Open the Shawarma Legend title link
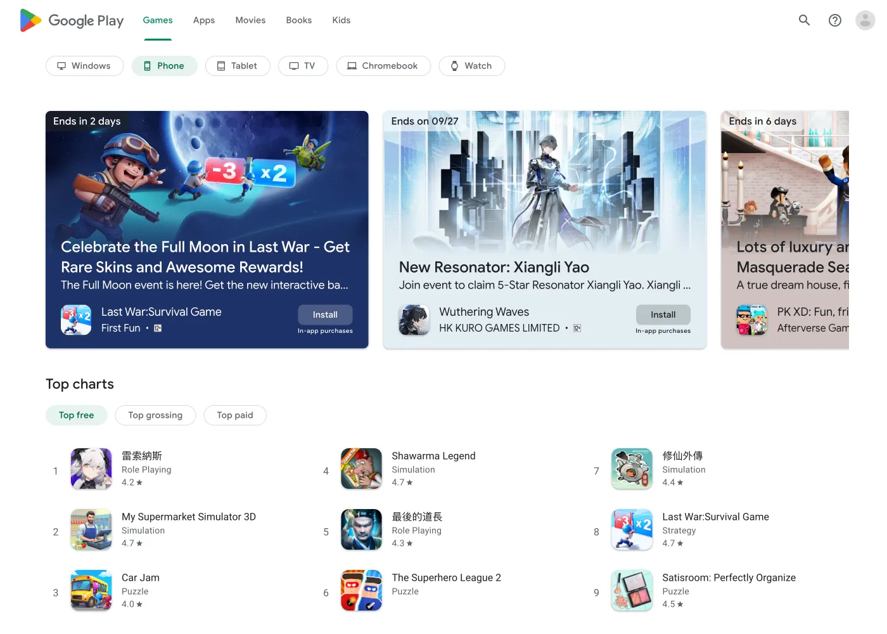 pyautogui.click(x=433, y=456)
